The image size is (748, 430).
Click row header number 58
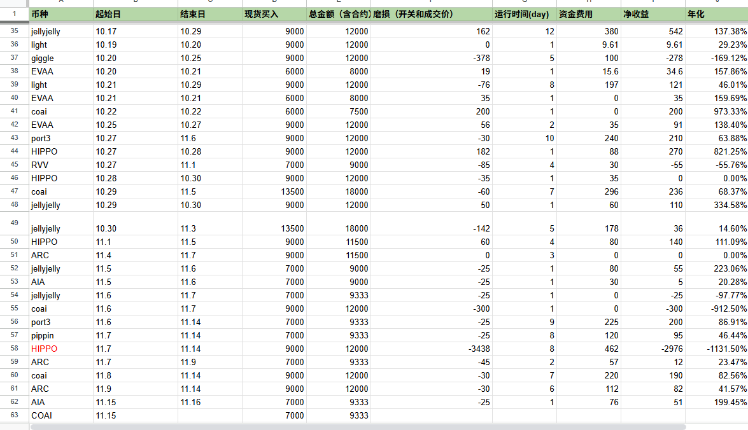pos(14,349)
